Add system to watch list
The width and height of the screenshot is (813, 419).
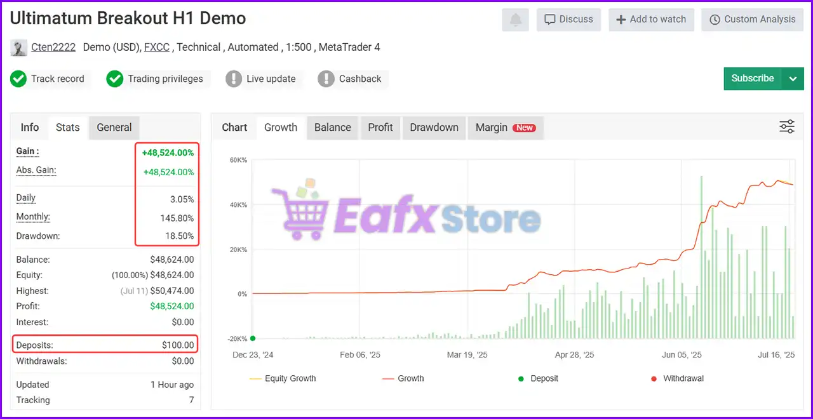click(x=651, y=20)
